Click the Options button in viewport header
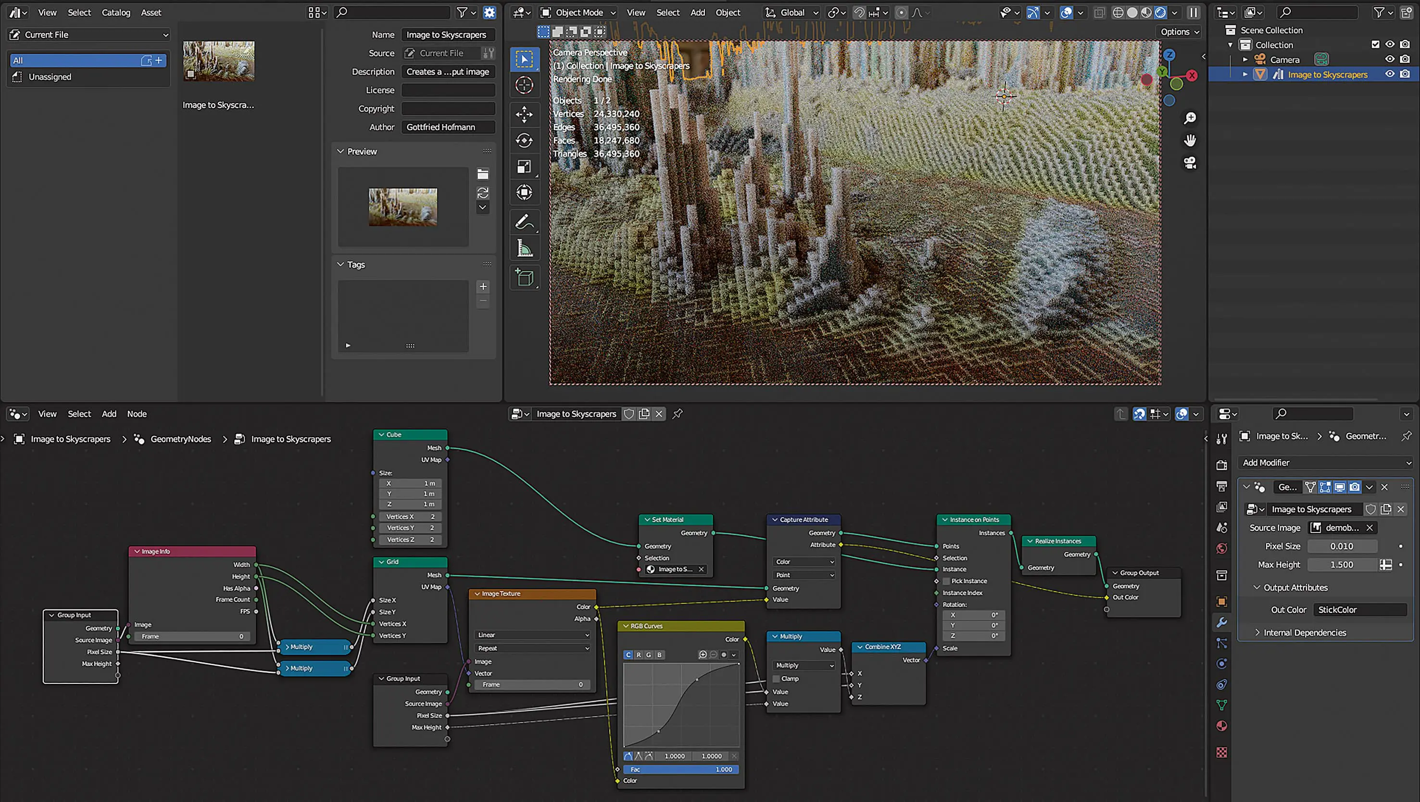 [x=1179, y=32]
